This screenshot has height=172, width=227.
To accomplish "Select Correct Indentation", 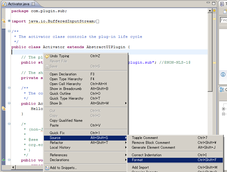I will coord(175,155).
